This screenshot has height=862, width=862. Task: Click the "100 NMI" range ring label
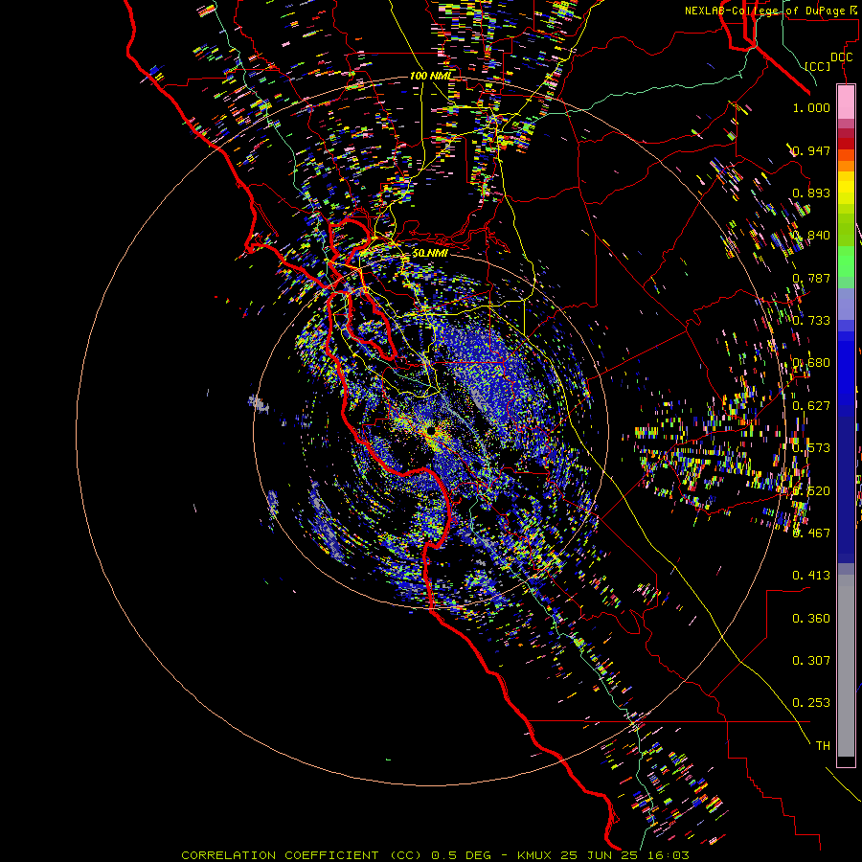(431, 76)
